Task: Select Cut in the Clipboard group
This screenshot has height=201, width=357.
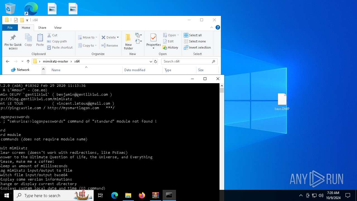Action: pos(52,35)
